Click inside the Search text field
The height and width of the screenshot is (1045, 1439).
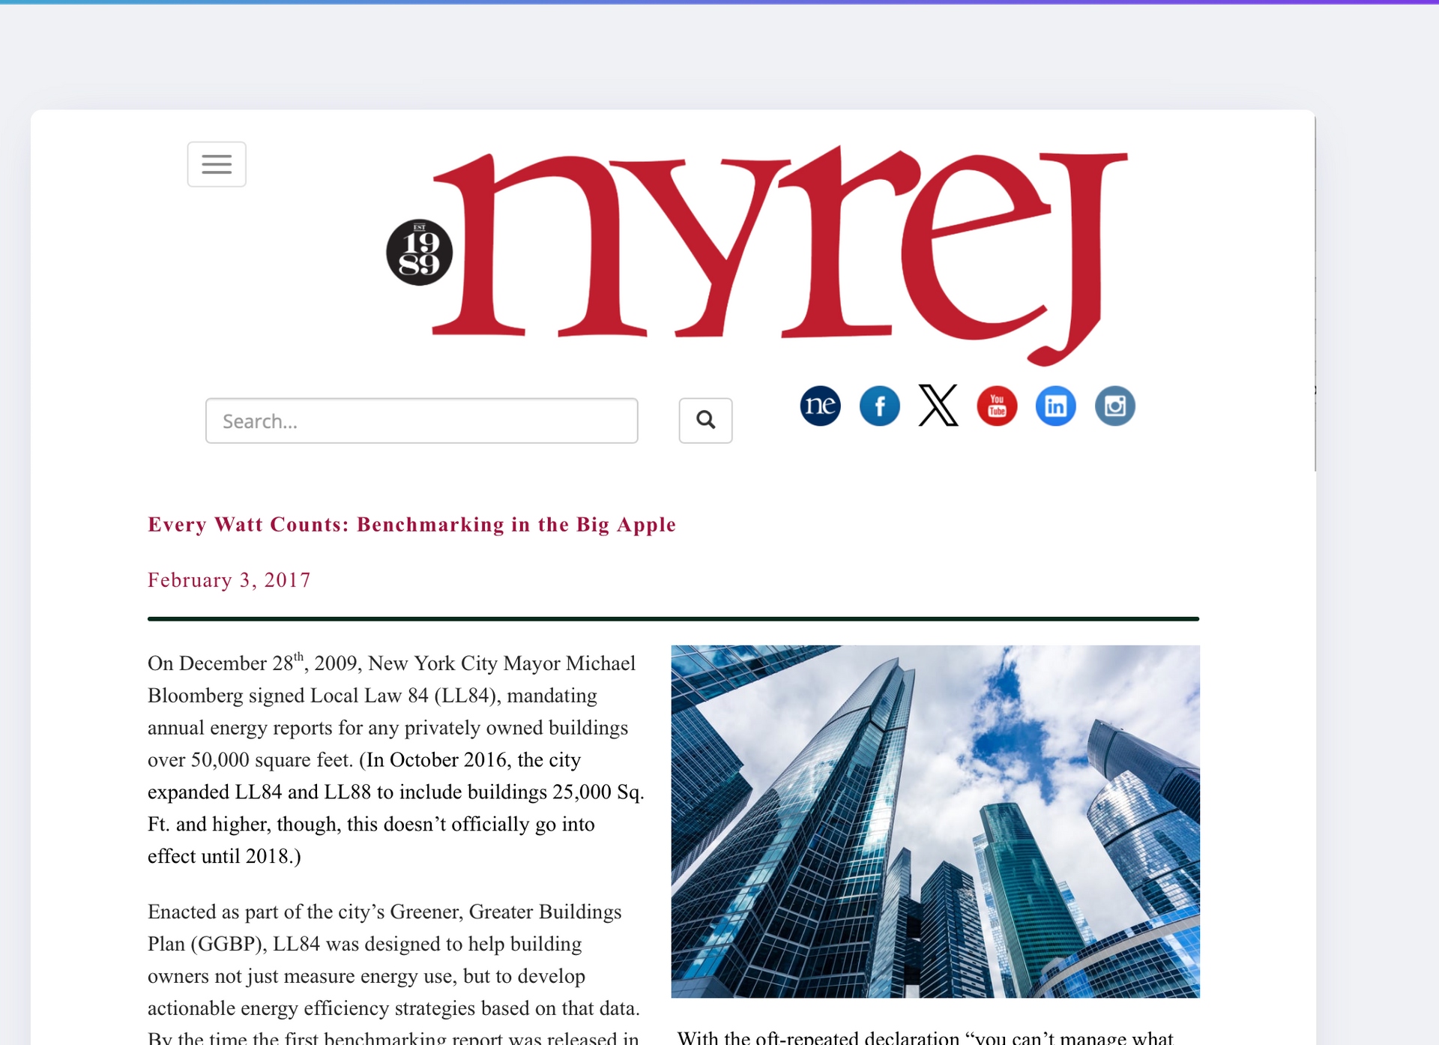(421, 421)
